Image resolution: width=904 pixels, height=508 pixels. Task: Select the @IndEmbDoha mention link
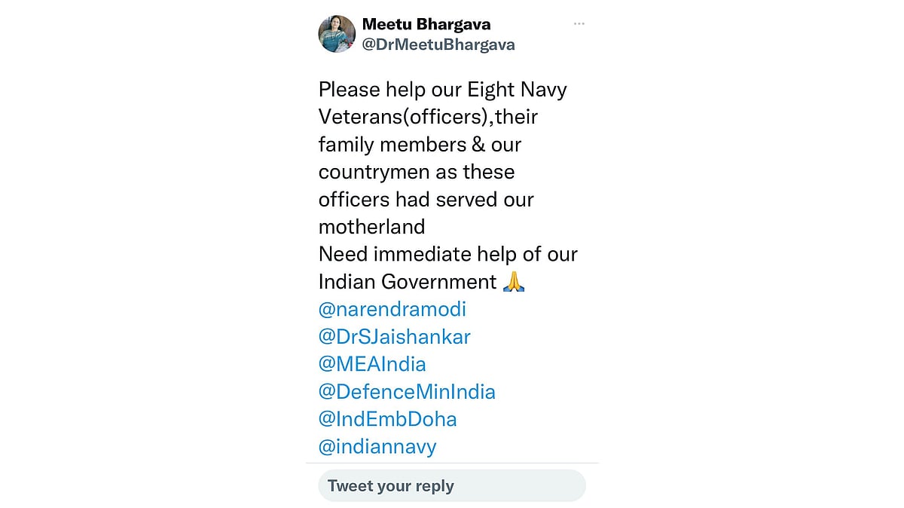(387, 419)
